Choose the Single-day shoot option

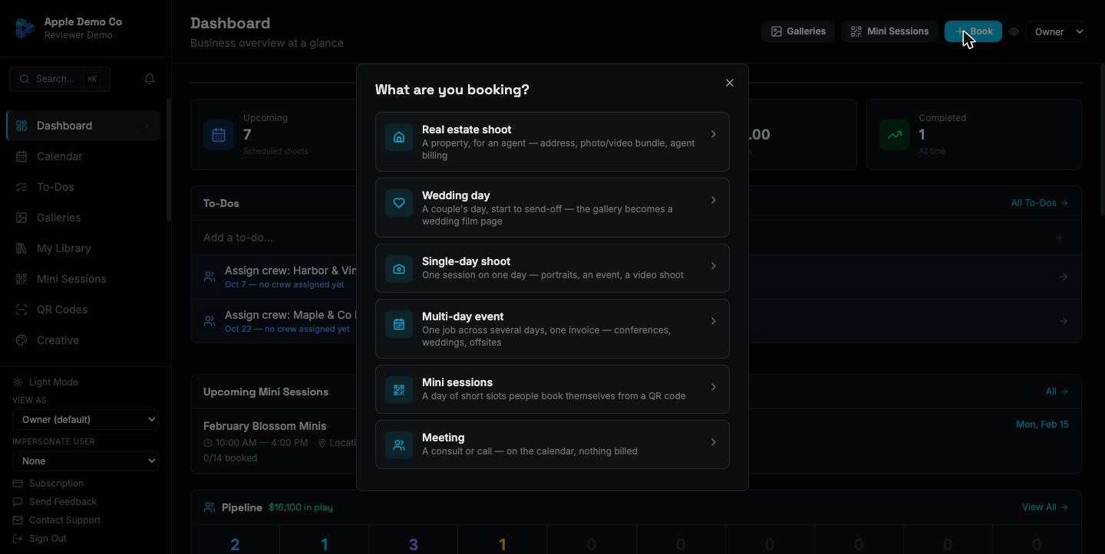[552, 268]
